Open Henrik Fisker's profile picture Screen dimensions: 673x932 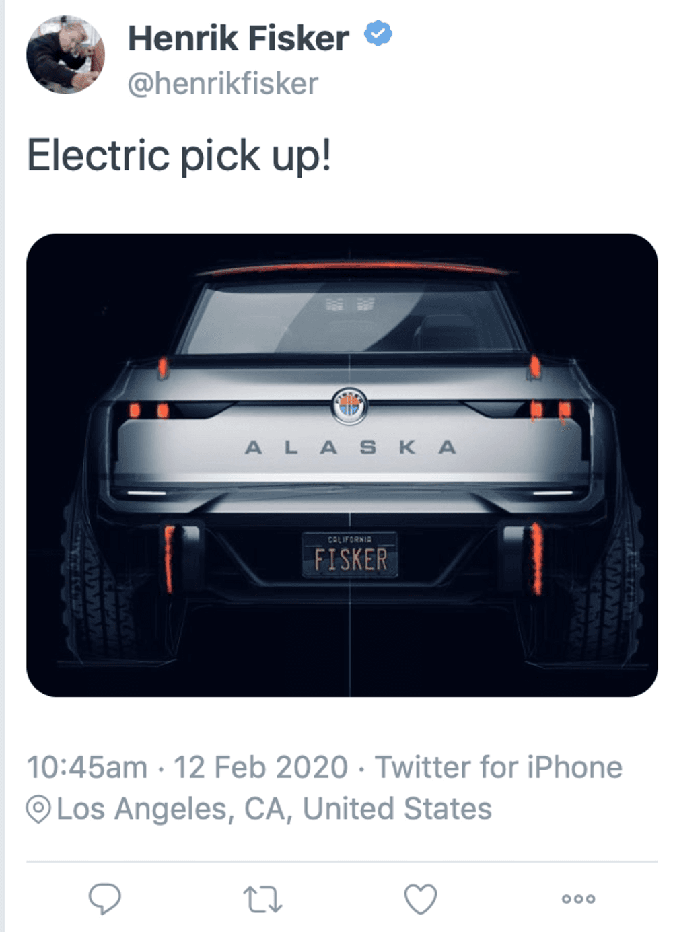(65, 55)
